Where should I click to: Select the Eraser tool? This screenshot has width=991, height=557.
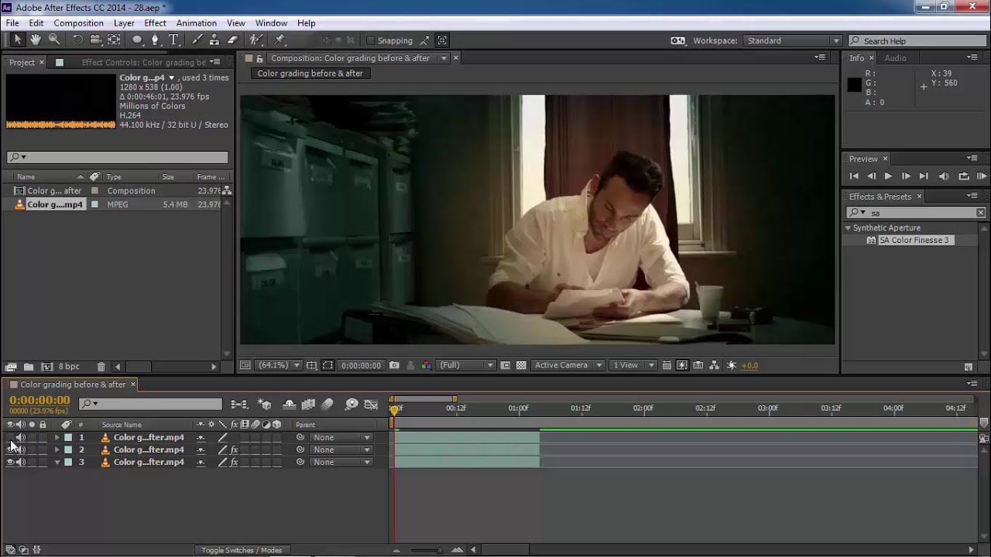(232, 40)
